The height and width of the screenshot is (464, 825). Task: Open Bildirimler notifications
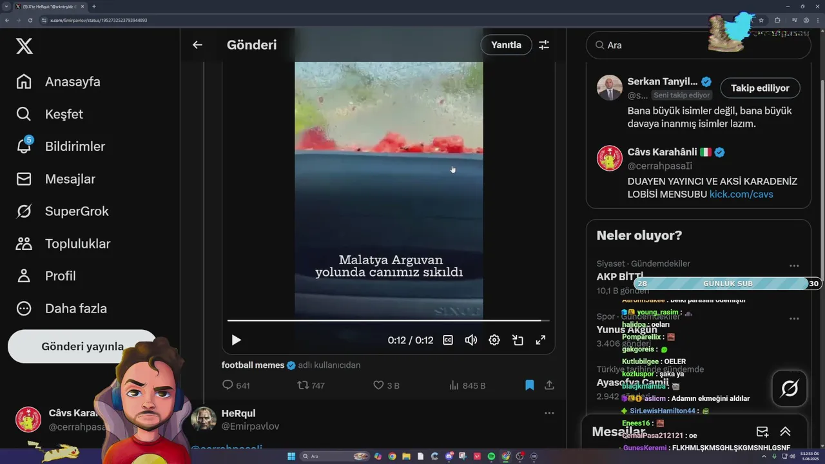pos(61,146)
